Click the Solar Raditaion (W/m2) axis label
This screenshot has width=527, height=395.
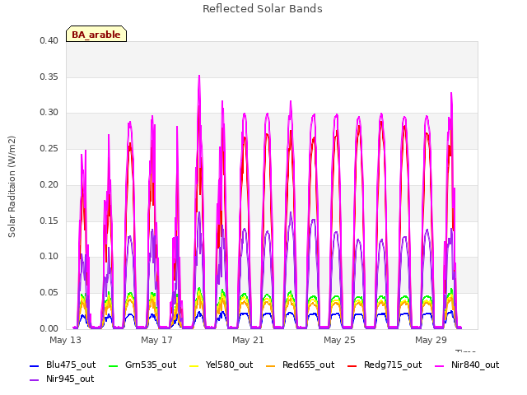[x=12, y=187]
